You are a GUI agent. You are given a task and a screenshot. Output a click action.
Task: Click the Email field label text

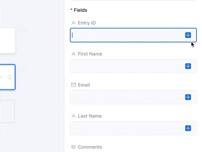pos(84,85)
